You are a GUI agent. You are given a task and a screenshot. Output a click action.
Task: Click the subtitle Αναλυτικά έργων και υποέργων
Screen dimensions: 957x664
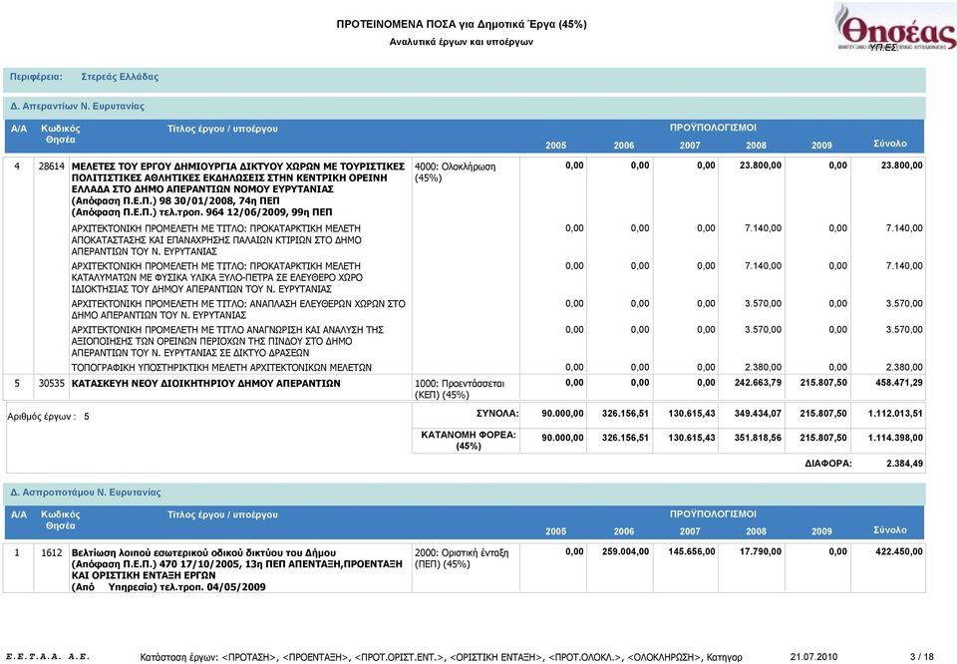462,42
